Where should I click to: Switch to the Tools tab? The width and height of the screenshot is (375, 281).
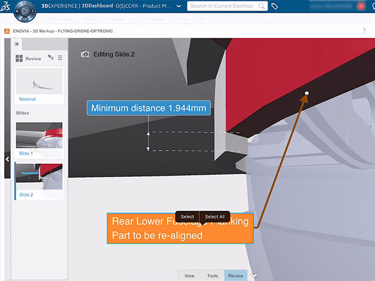(x=212, y=275)
